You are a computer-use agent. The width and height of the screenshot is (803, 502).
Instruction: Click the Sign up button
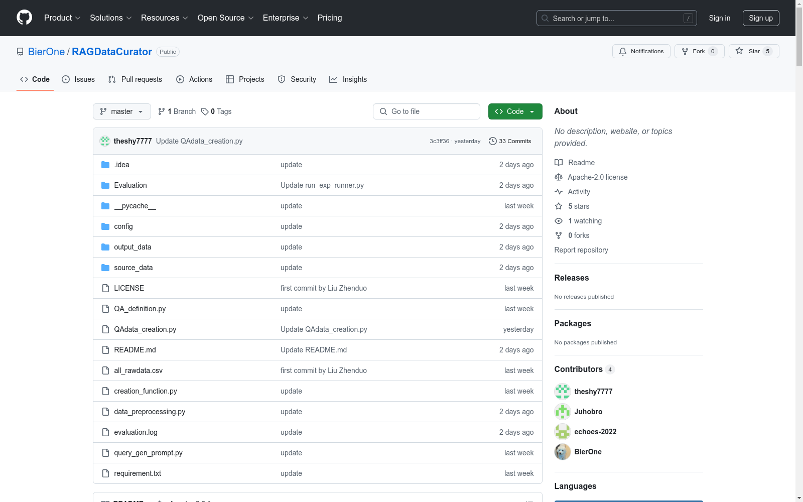(x=761, y=18)
